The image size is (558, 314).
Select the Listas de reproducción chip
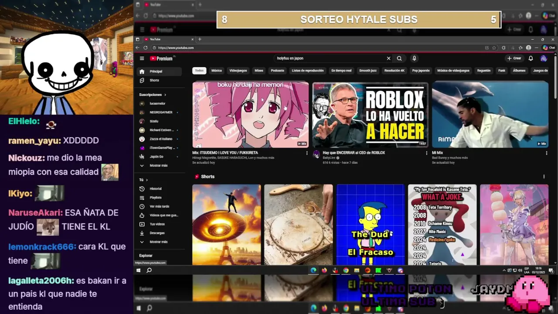pyautogui.click(x=308, y=71)
